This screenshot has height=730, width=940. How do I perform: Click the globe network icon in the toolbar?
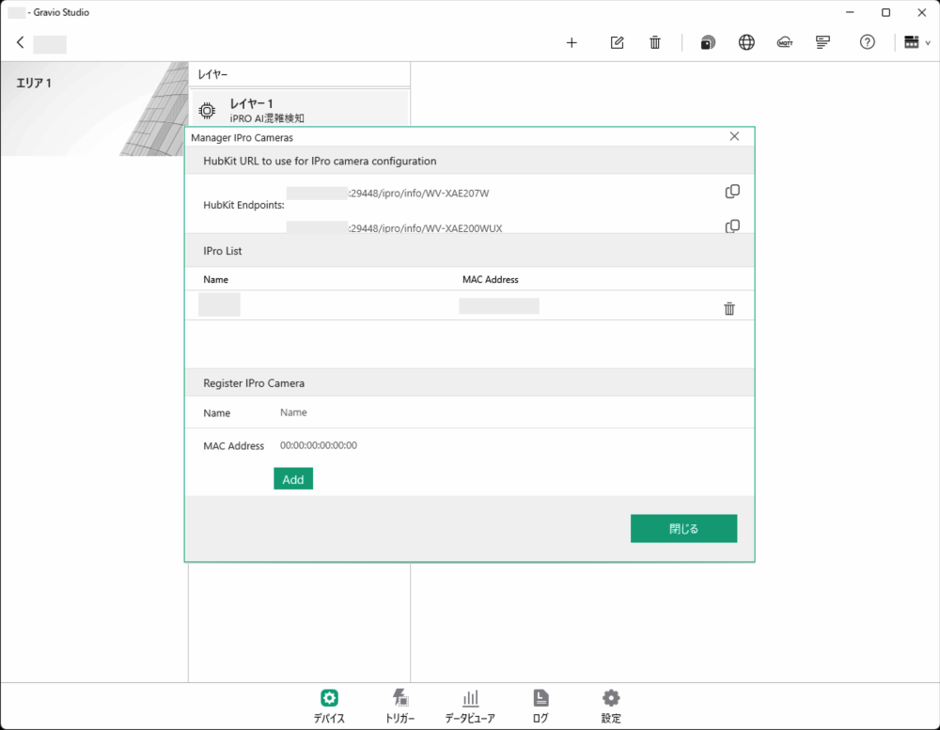coord(746,42)
